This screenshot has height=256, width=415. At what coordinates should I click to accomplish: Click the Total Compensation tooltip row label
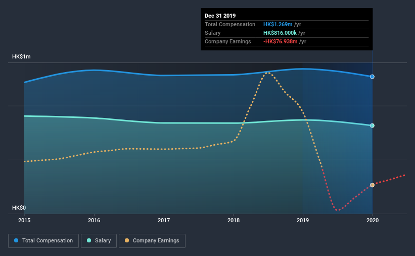pos(229,24)
